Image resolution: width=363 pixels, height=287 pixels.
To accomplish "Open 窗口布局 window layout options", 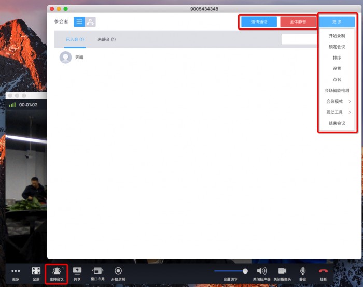I will (x=97, y=274).
